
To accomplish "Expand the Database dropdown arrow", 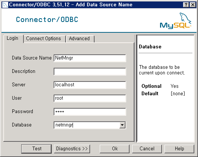I will pyautogui.click(x=122, y=125).
